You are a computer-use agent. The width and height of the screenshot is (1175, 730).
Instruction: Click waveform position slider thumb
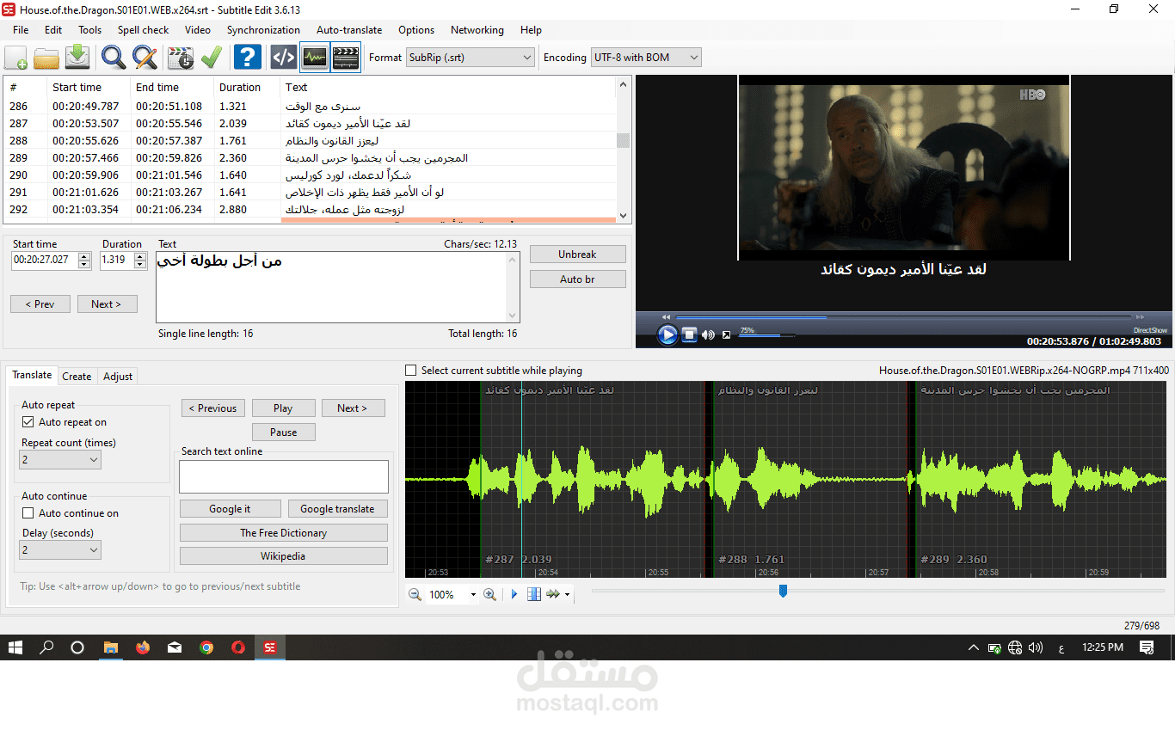(783, 591)
